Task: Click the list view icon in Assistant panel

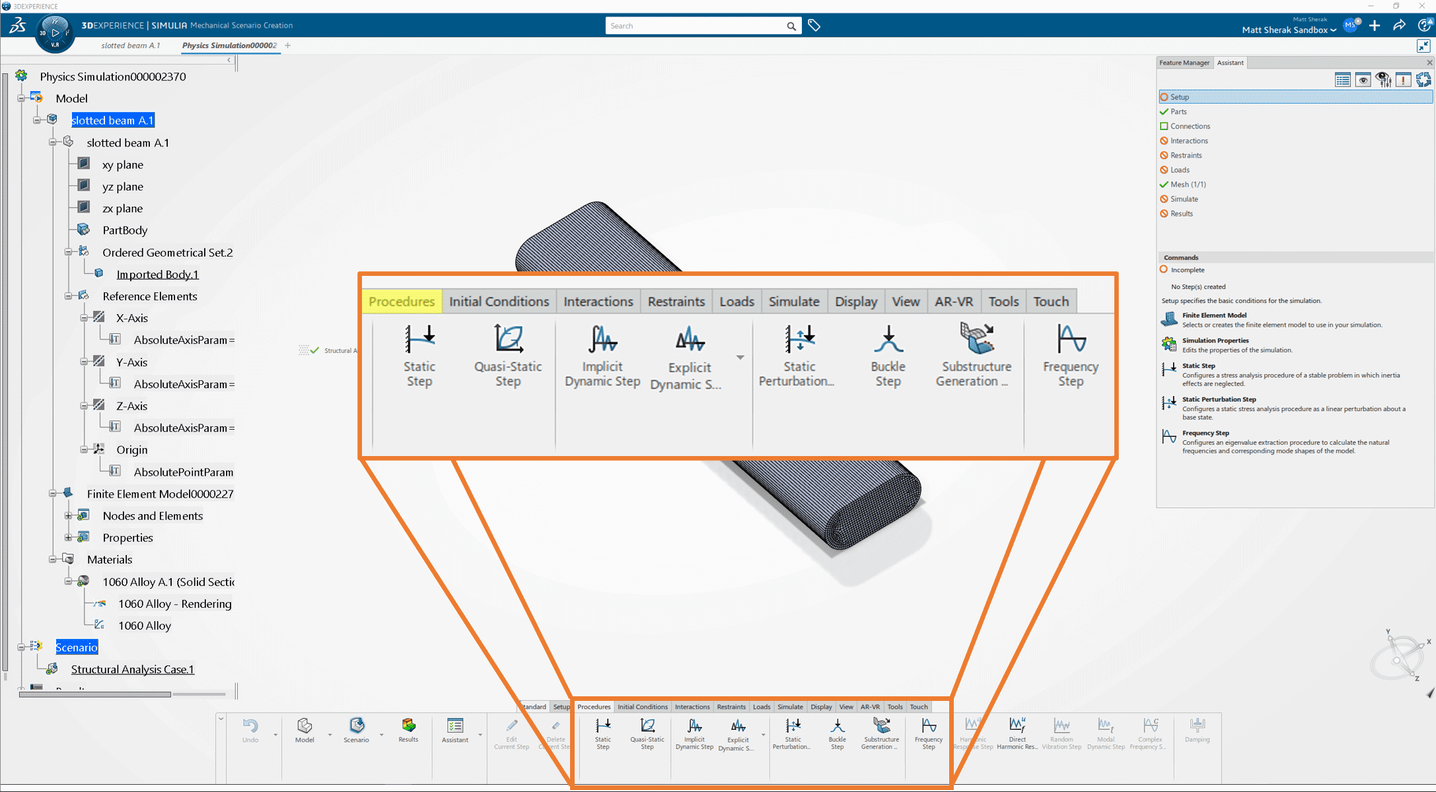Action: coord(1342,80)
